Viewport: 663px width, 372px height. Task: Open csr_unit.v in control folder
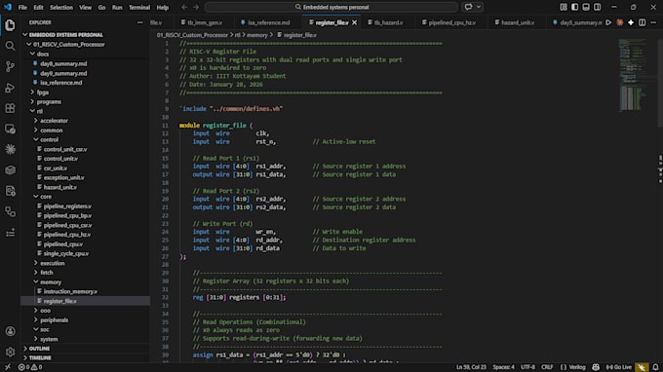coord(56,168)
